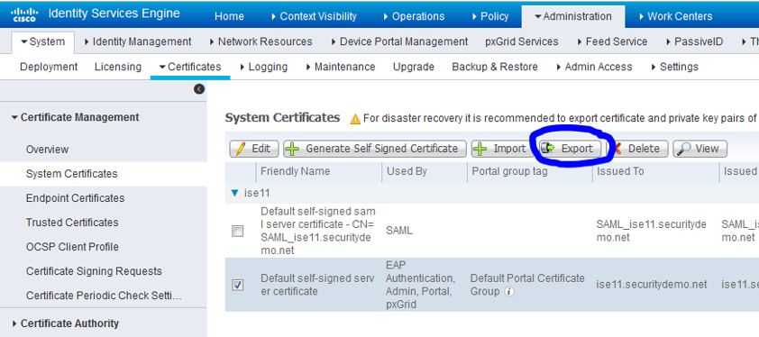The height and width of the screenshot is (337, 759).
Task: Open Backup & Restore
Action: coord(495,67)
